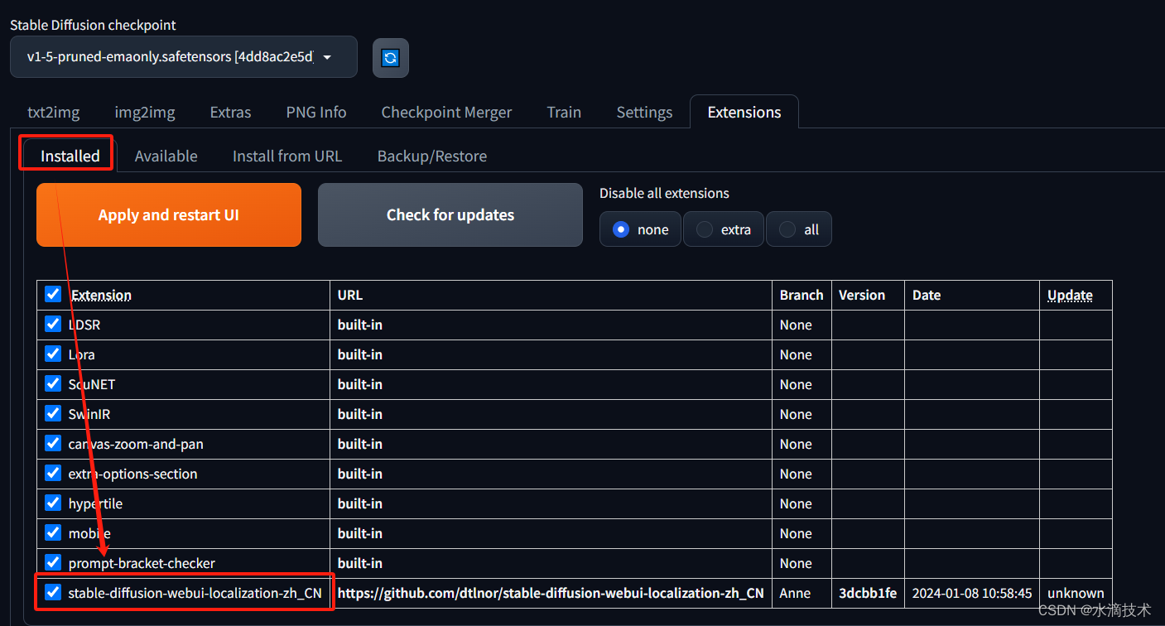Click the localization-zh_CN GitHub URL
1165x626 pixels.
[x=551, y=593]
